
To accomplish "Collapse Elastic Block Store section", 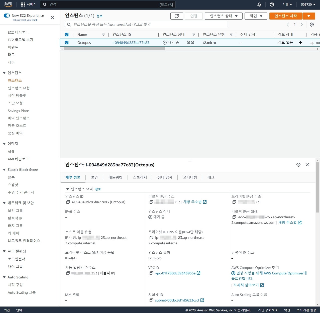I will 4,170.
